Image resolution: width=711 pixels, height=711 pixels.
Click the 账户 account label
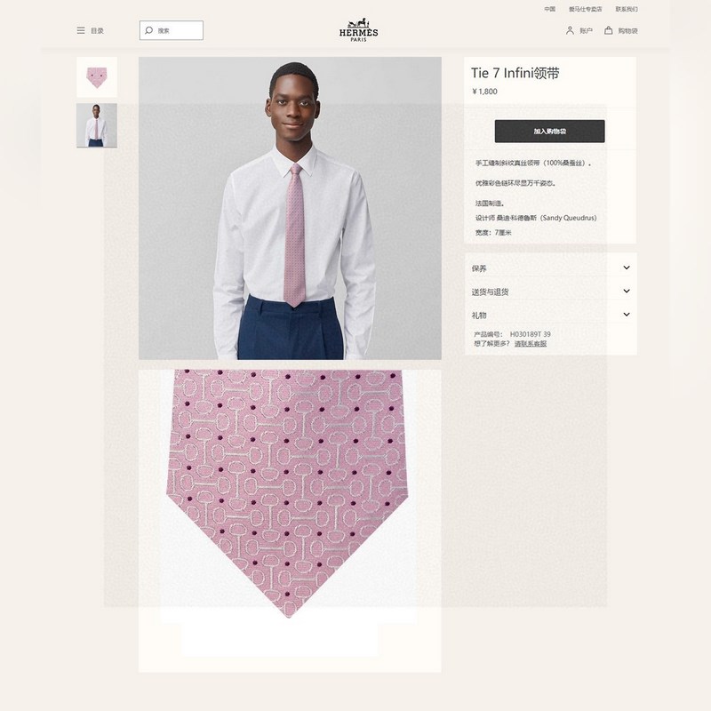coord(586,30)
